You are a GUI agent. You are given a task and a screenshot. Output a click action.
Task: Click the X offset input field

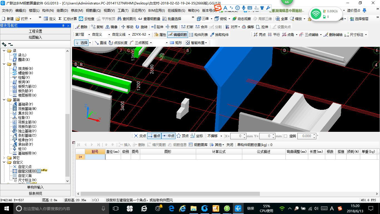[x=237, y=136]
